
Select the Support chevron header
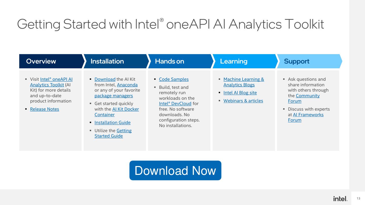pos(309,61)
